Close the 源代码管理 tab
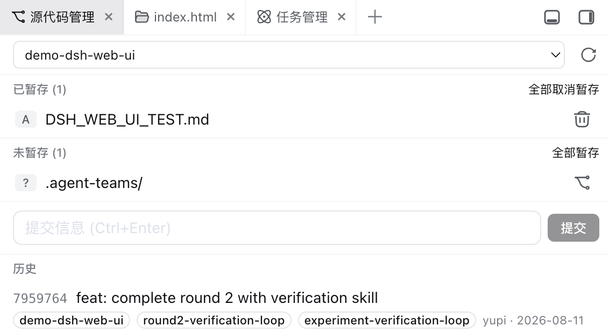Viewport: 609px width, 333px height. (x=109, y=17)
